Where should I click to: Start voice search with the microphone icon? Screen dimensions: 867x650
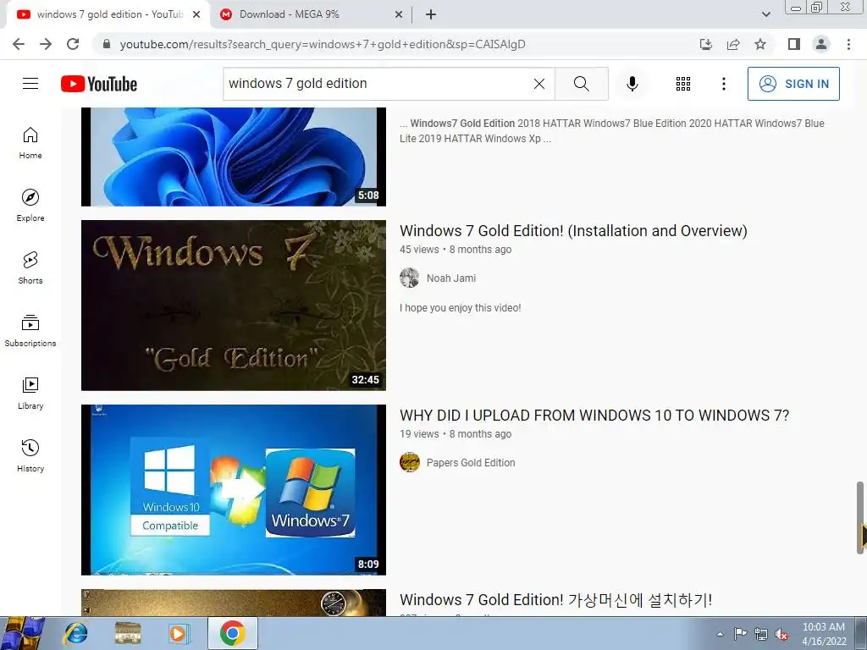pyautogui.click(x=632, y=84)
